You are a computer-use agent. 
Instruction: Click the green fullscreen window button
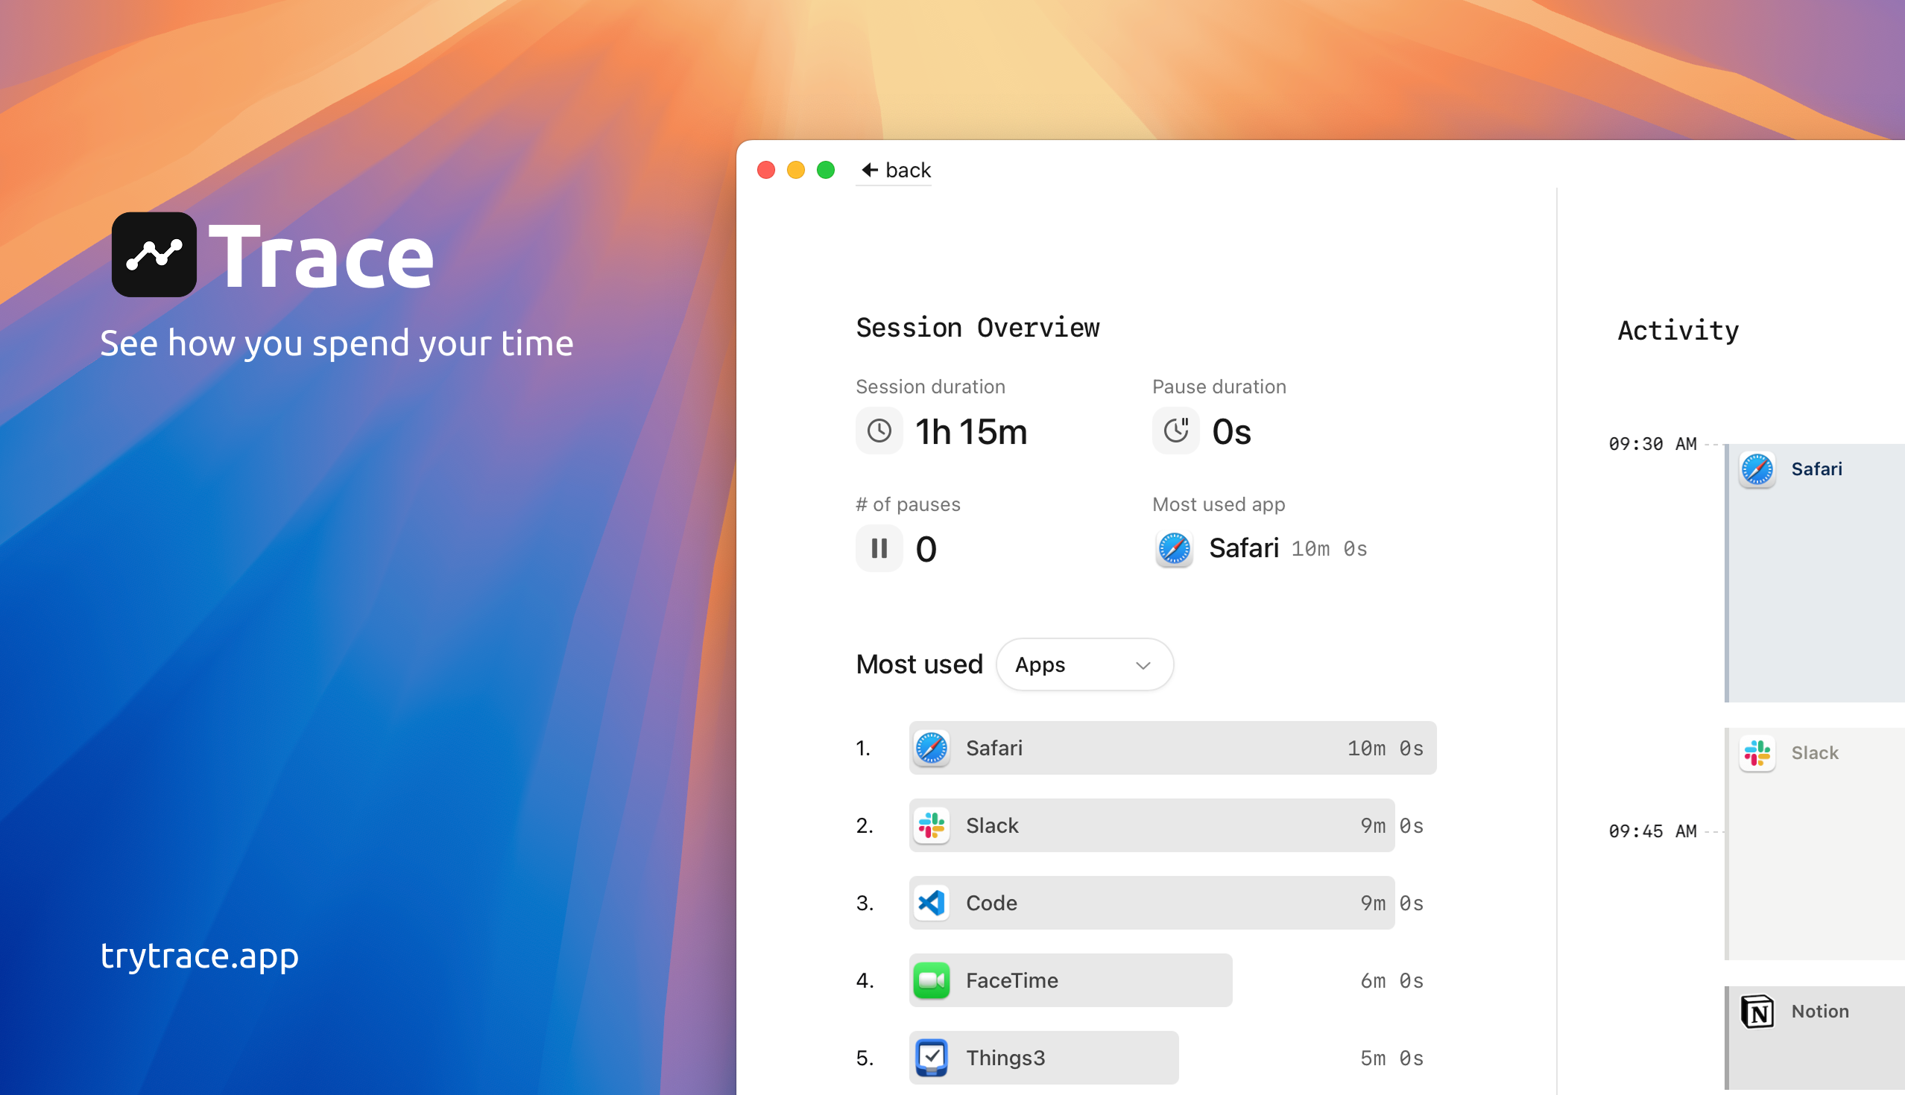[825, 170]
